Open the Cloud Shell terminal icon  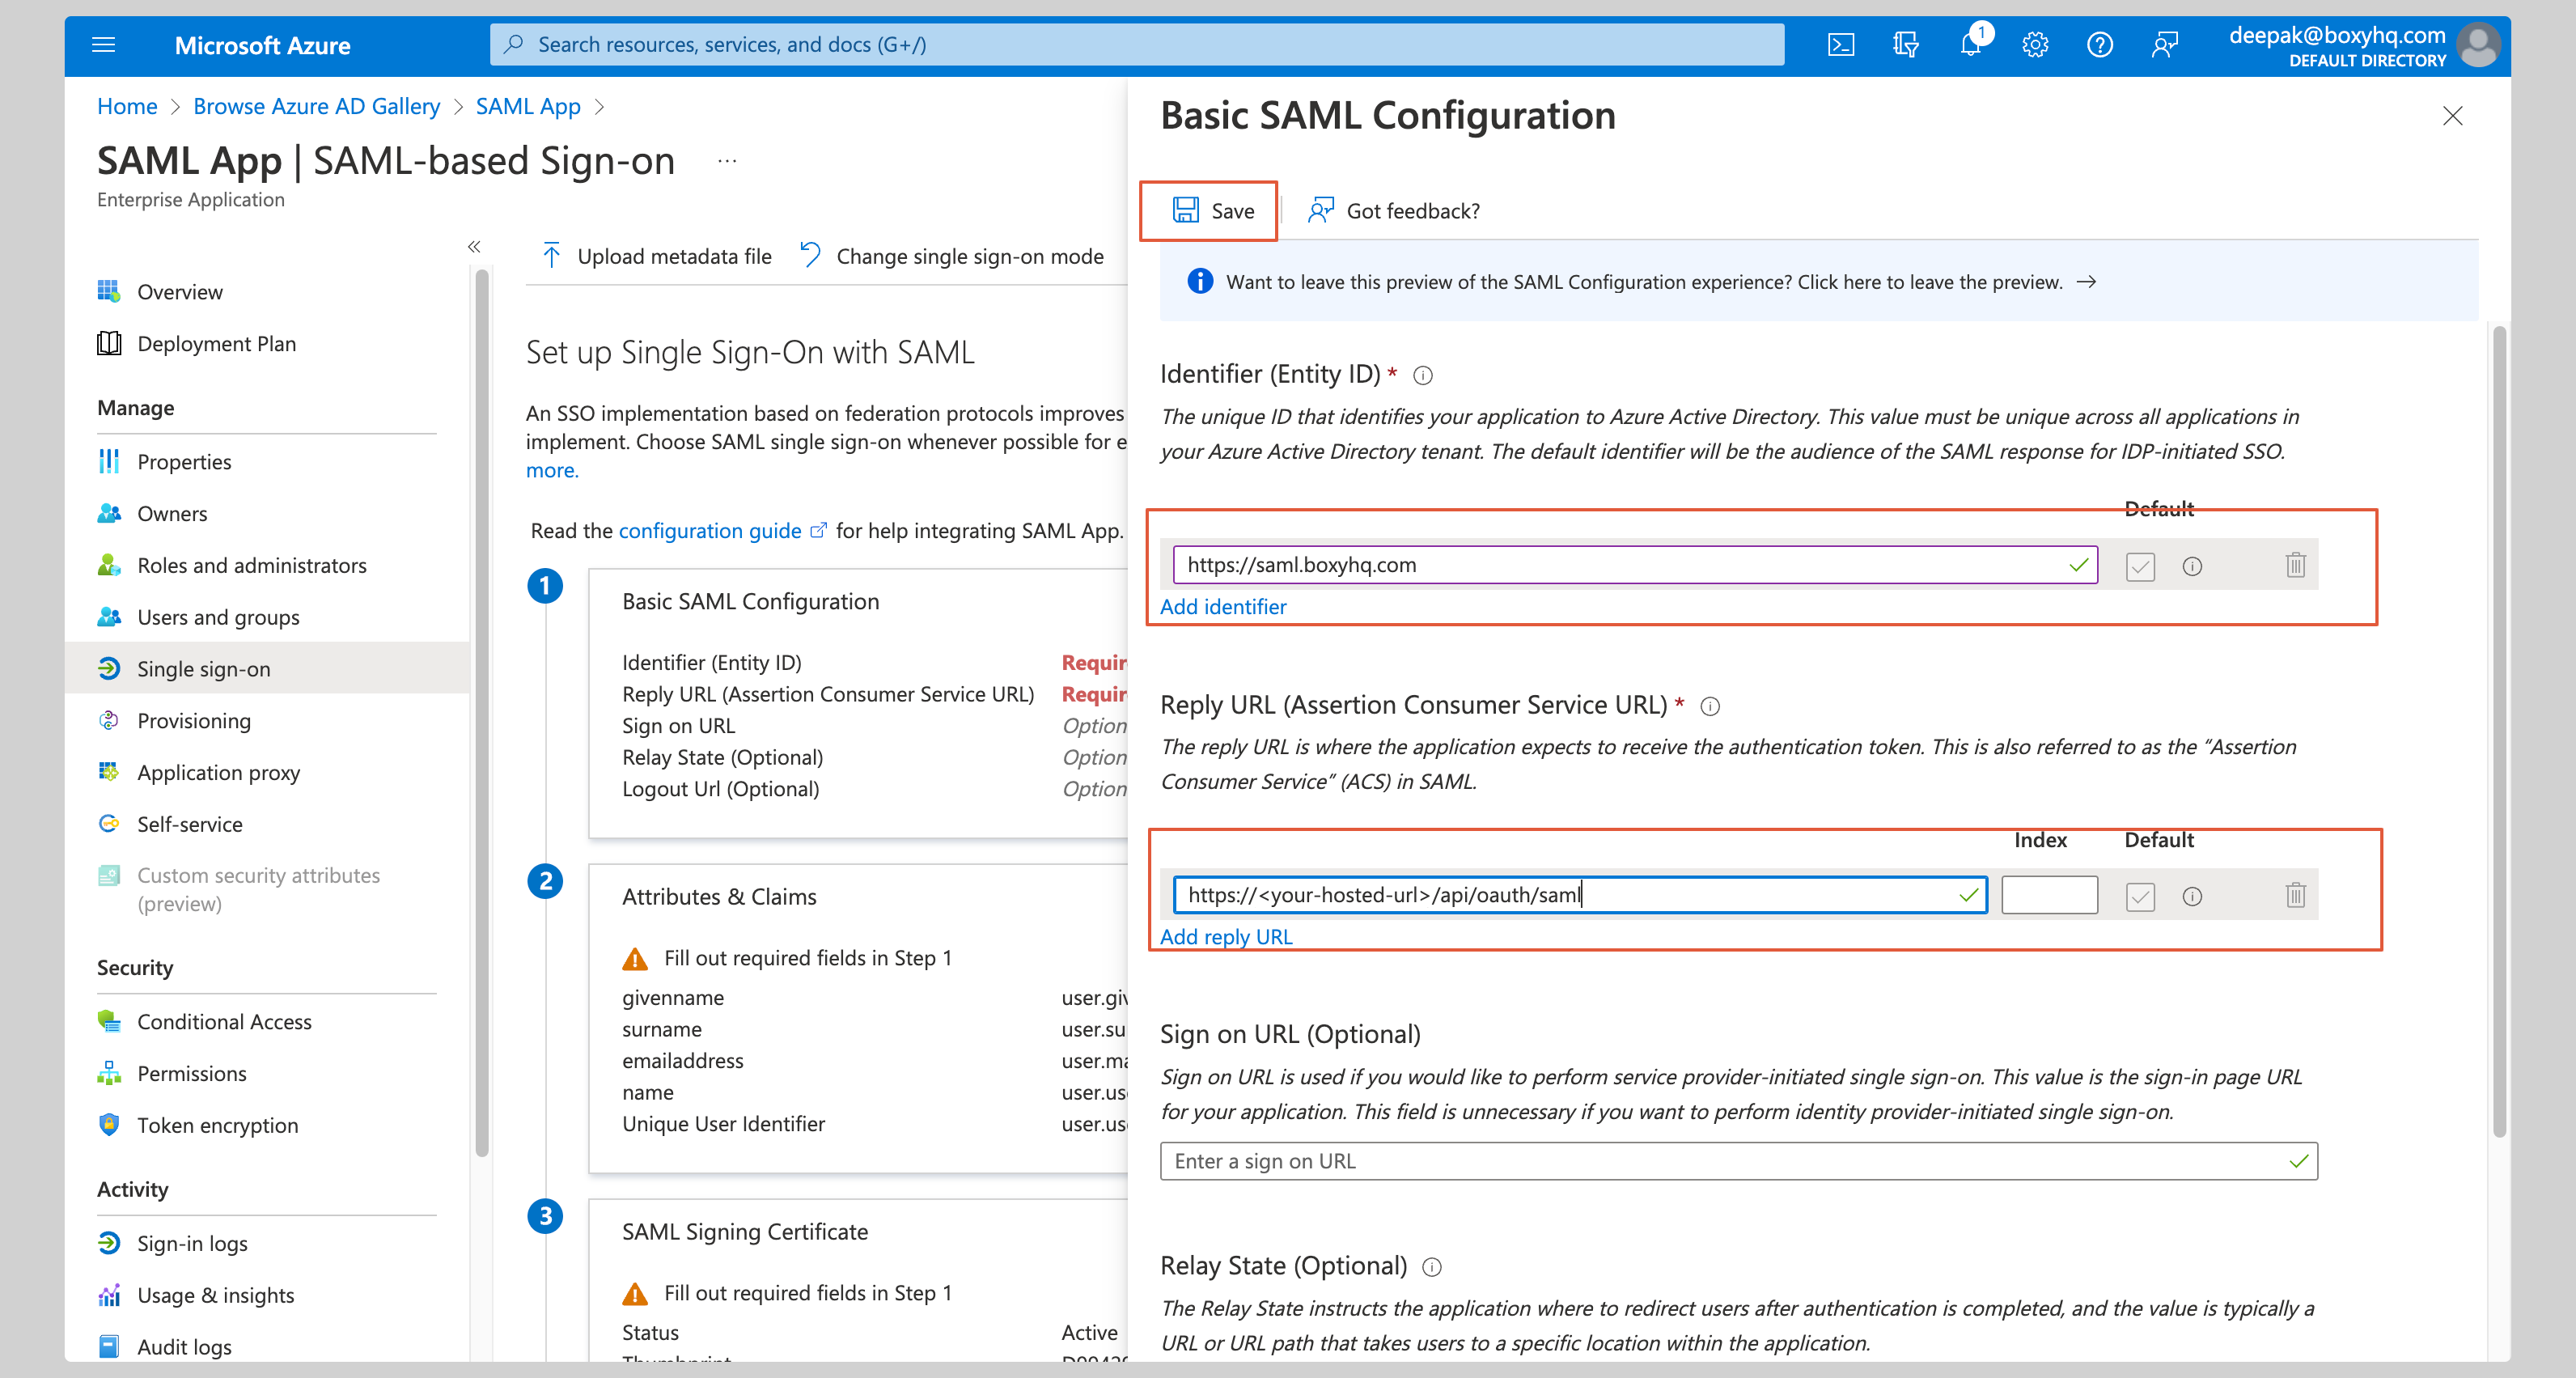click(x=1840, y=44)
